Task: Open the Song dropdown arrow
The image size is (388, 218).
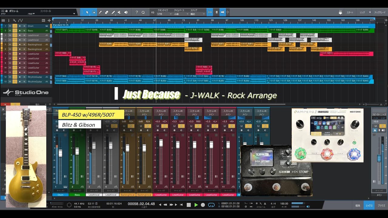Action: [370, 12]
